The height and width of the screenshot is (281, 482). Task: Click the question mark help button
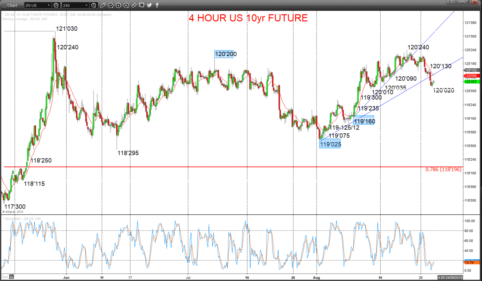click(450, 2)
